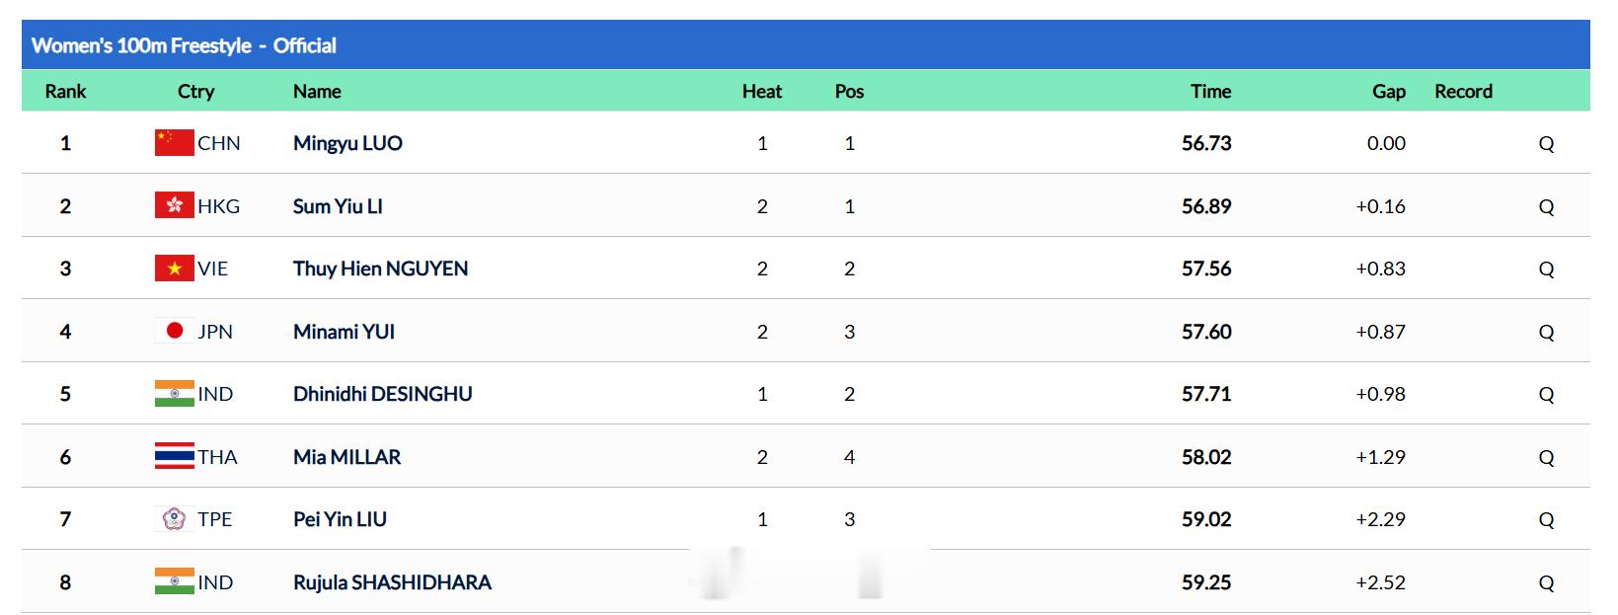Click Mia MILLAR's qualified Q marker
The width and height of the screenshot is (1618, 615).
pyautogui.click(x=1546, y=457)
